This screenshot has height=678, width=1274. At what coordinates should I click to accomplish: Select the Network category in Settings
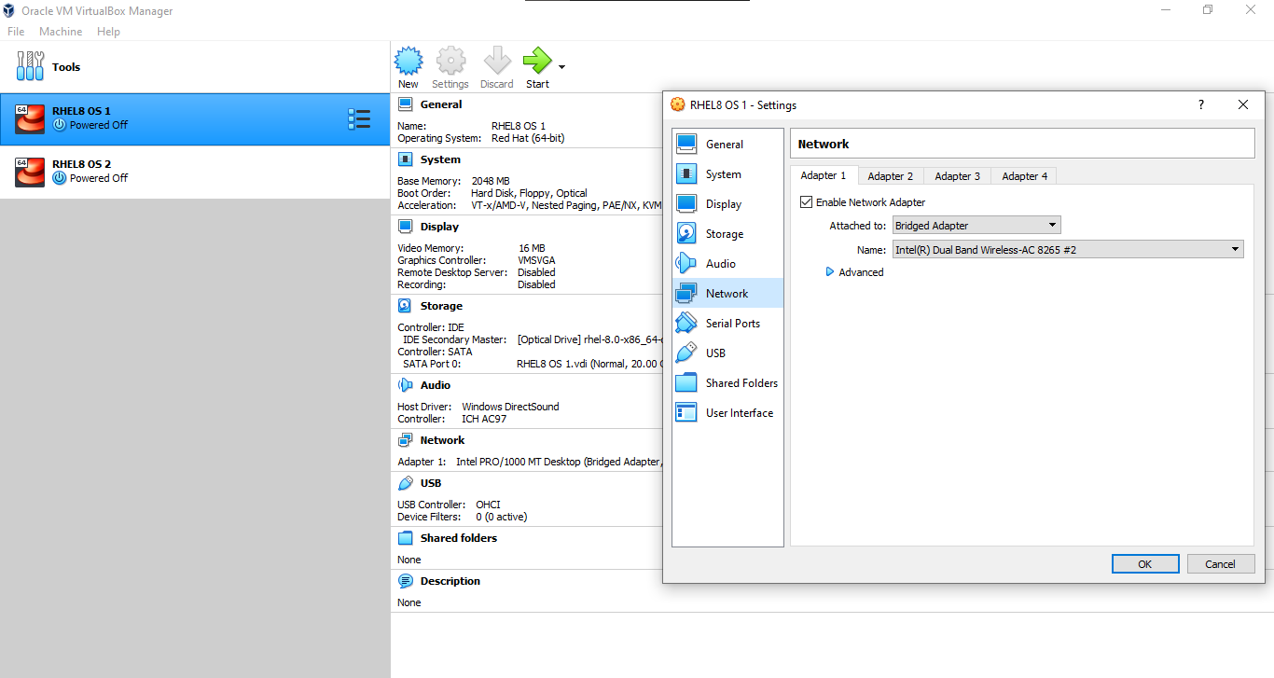[x=727, y=294]
